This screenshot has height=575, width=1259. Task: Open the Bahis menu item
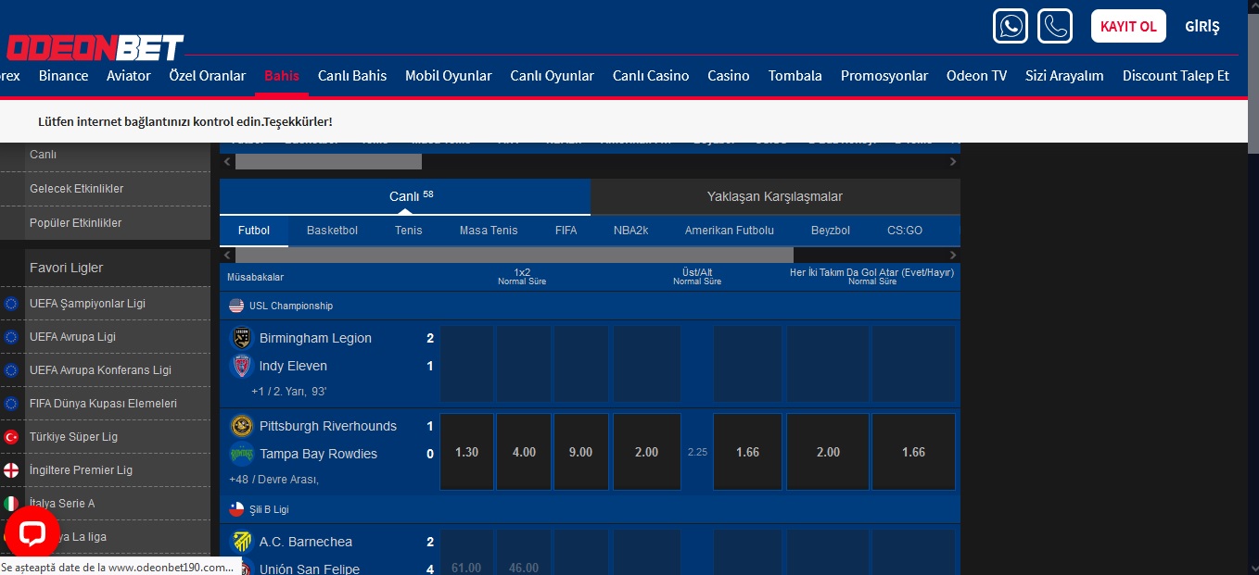(x=282, y=76)
